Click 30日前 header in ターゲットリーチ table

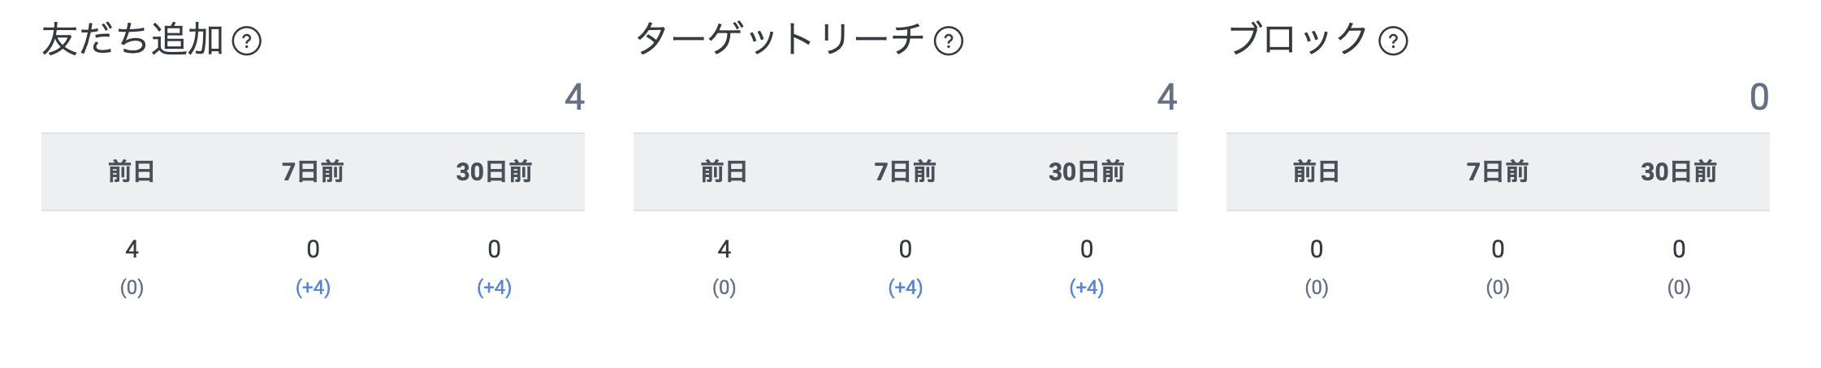[1086, 172]
